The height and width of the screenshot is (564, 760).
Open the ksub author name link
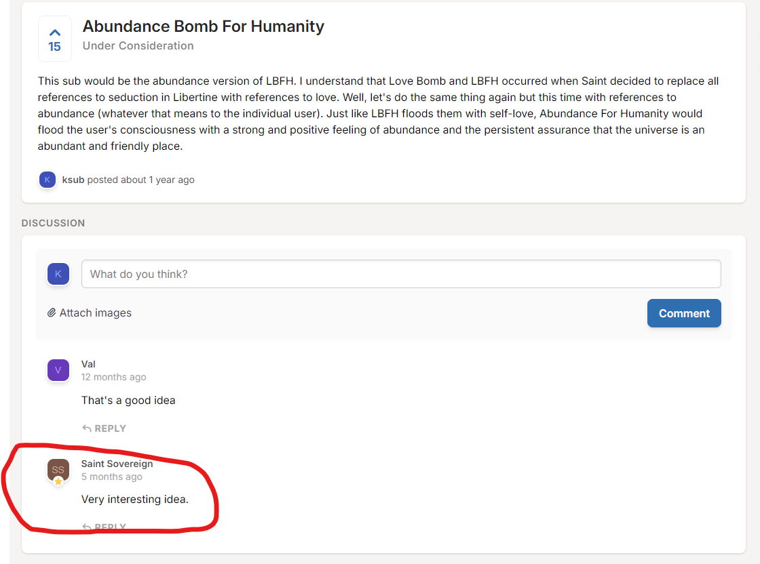(x=73, y=180)
